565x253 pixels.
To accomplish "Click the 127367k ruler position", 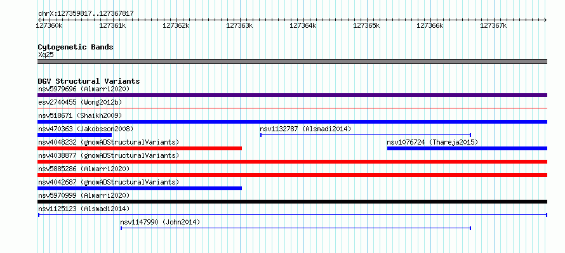I will 494,25.
